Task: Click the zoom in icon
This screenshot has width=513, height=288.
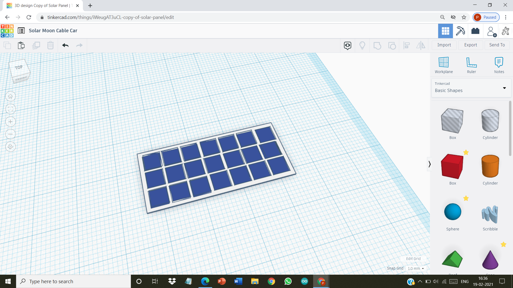Action: tap(10, 122)
